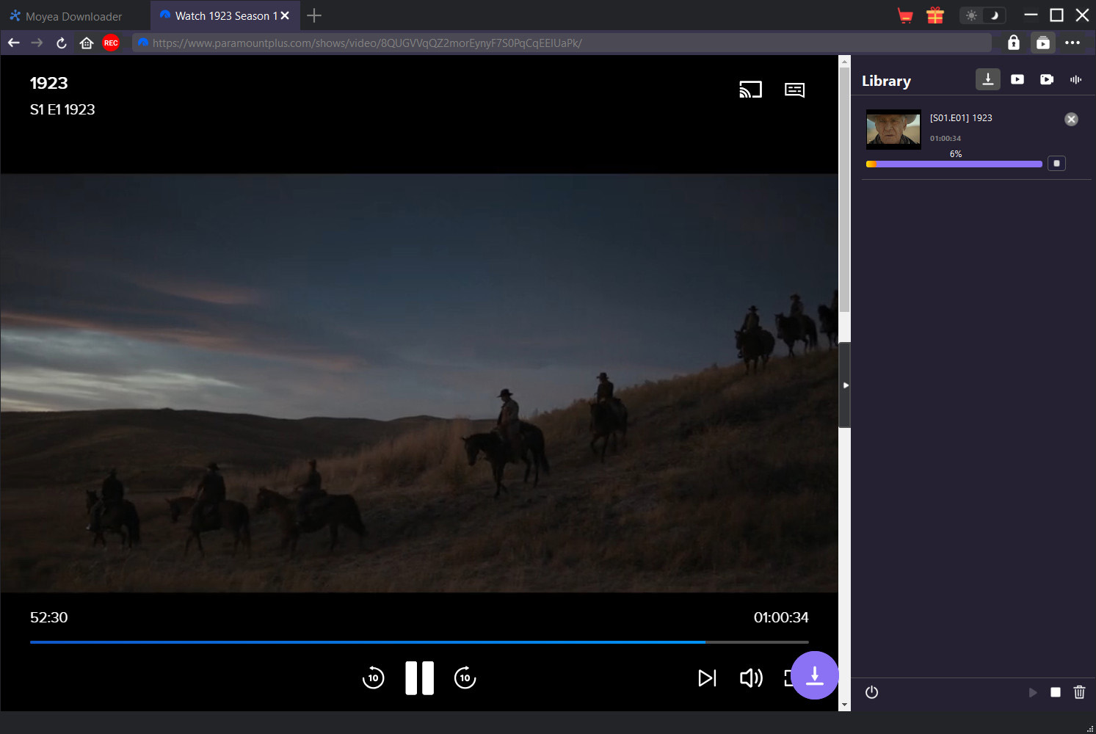Image resolution: width=1096 pixels, height=734 pixels.
Task: Switch to light theme sun icon
Action: (x=971, y=15)
